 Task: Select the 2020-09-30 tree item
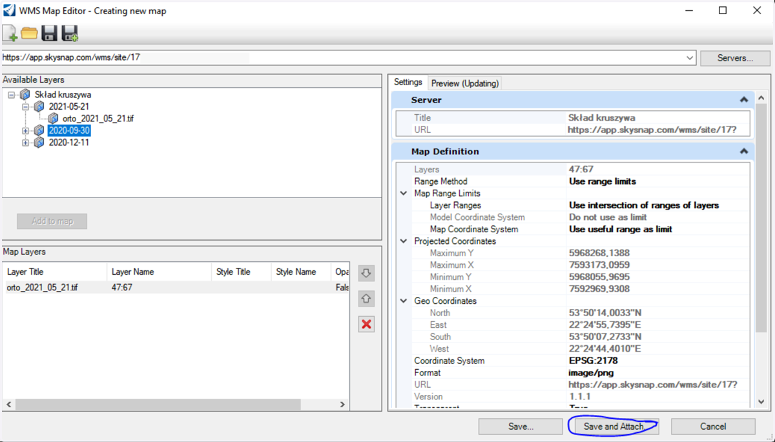click(69, 130)
